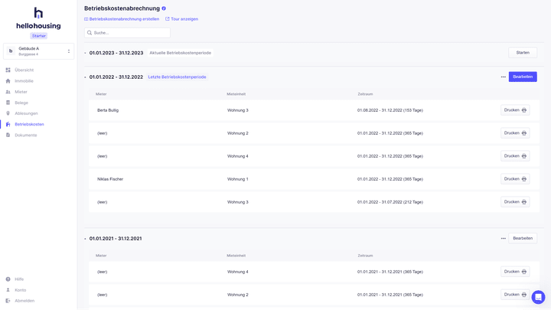Open Ablesungen in the sidebar
The width and height of the screenshot is (551, 310).
click(25, 113)
